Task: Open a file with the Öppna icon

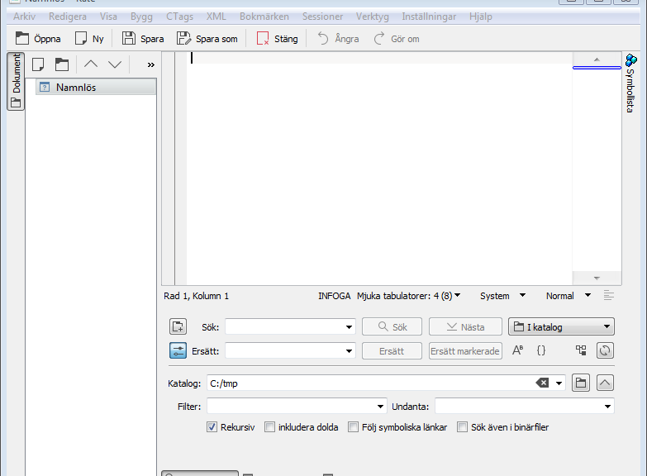Action: [x=22, y=38]
